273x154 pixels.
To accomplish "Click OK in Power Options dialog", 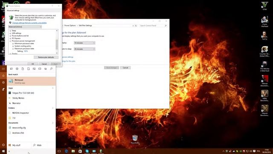I will [x=33, y=64].
